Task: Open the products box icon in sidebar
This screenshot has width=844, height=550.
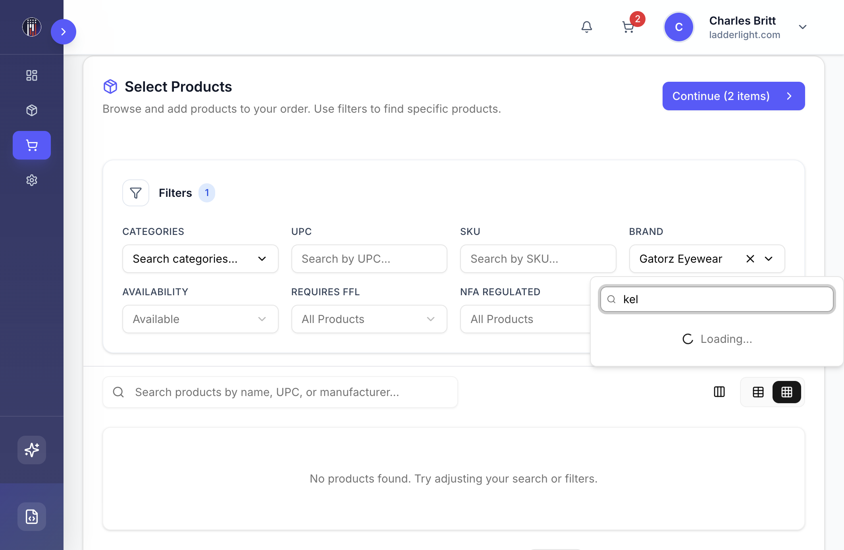Action: tap(32, 110)
